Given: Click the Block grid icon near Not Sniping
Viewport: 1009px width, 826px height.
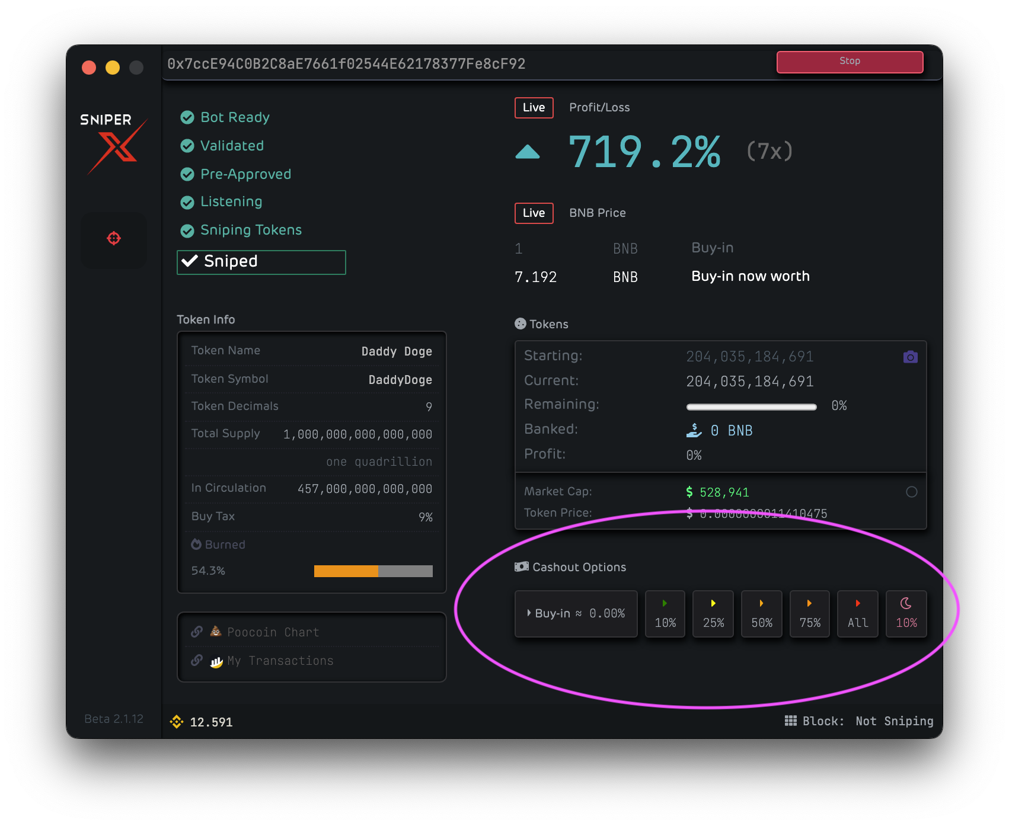Looking at the screenshot, I should point(791,721).
